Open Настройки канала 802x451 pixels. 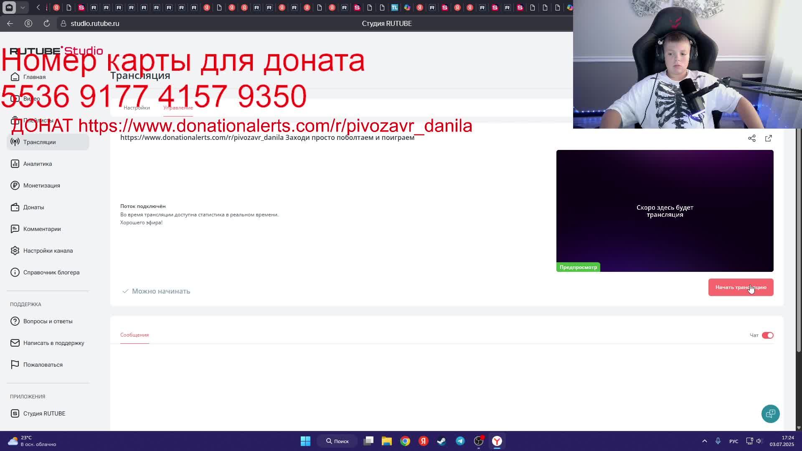pos(48,251)
